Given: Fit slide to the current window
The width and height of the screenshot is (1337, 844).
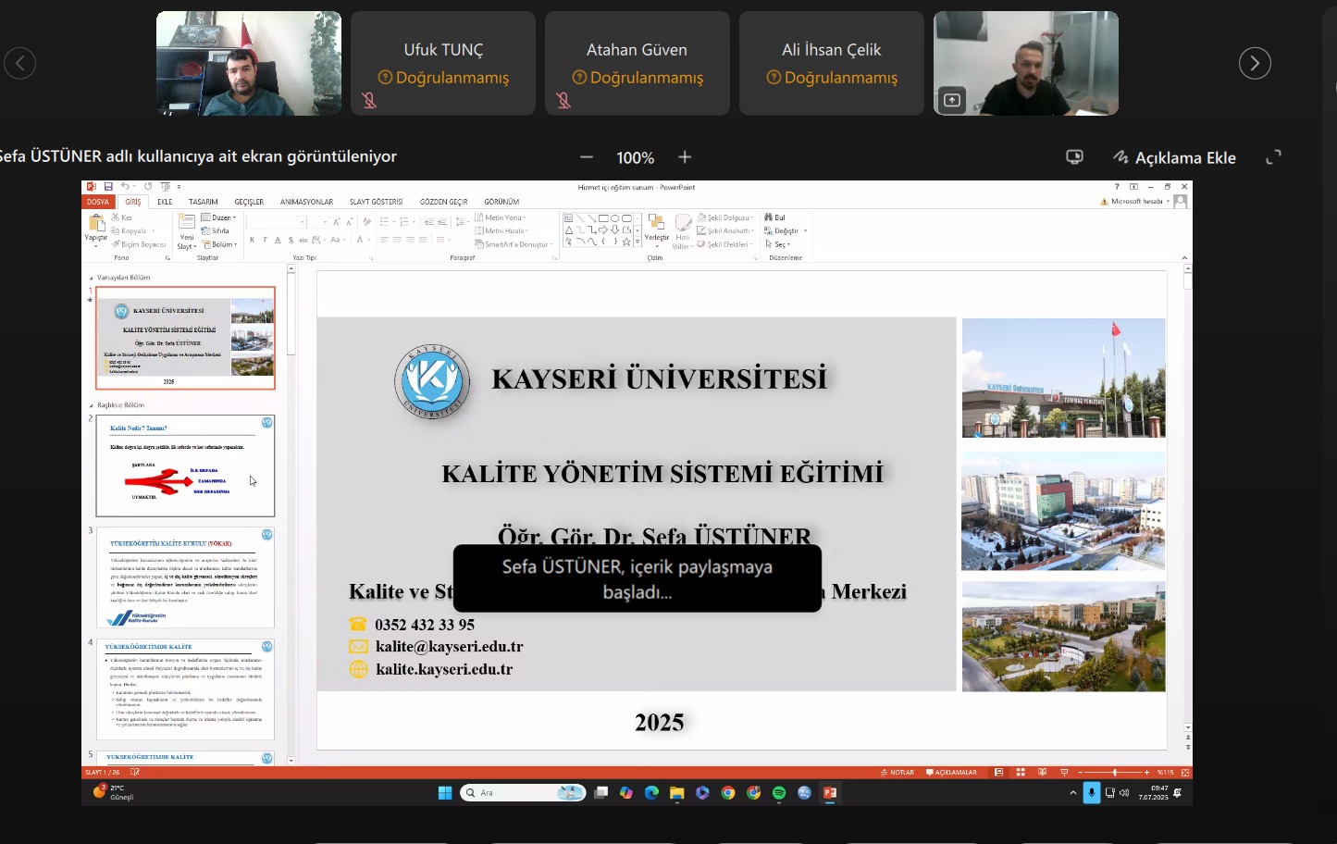Looking at the screenshot, I should click(x=1185, y=772).
